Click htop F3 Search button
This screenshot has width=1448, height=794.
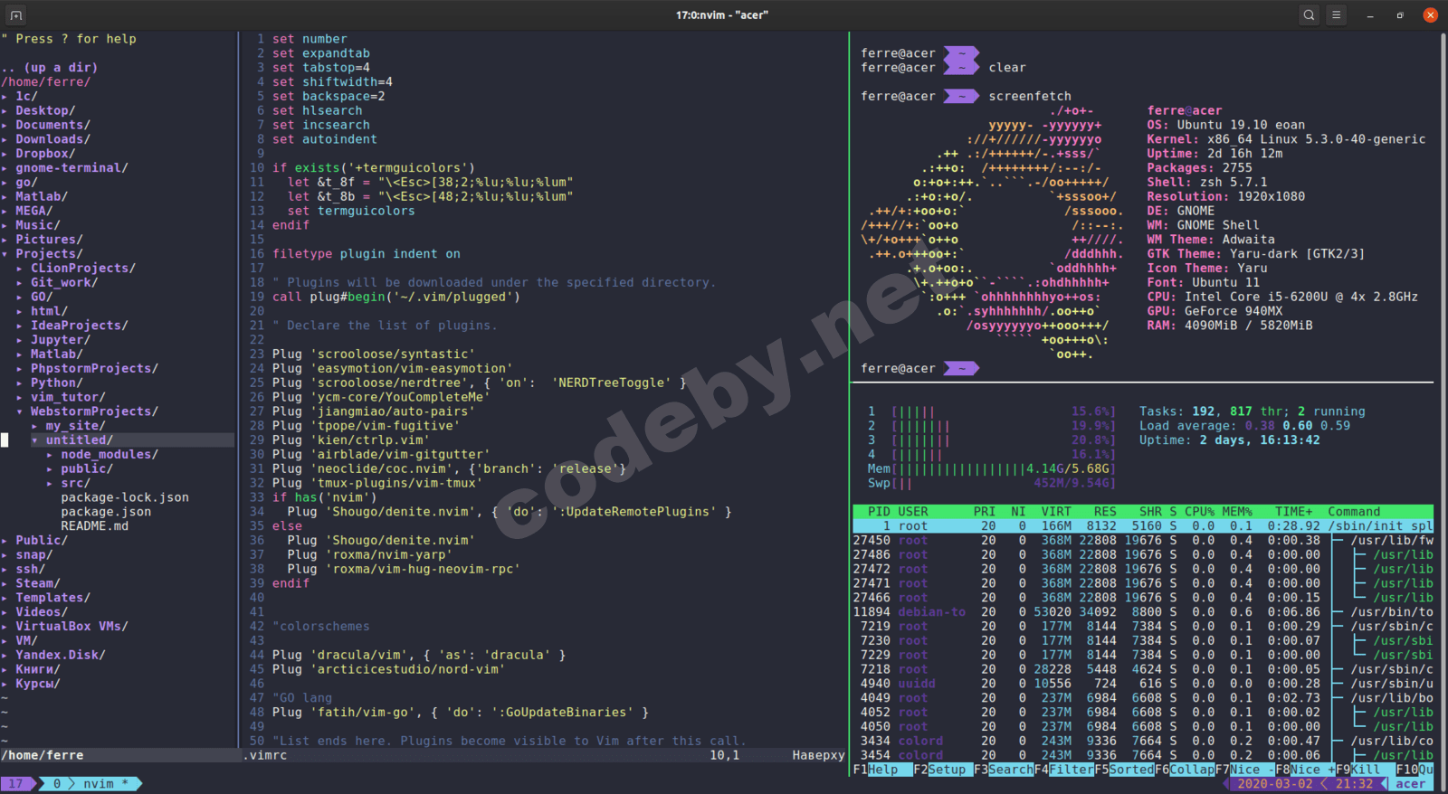coord(1004,770)
